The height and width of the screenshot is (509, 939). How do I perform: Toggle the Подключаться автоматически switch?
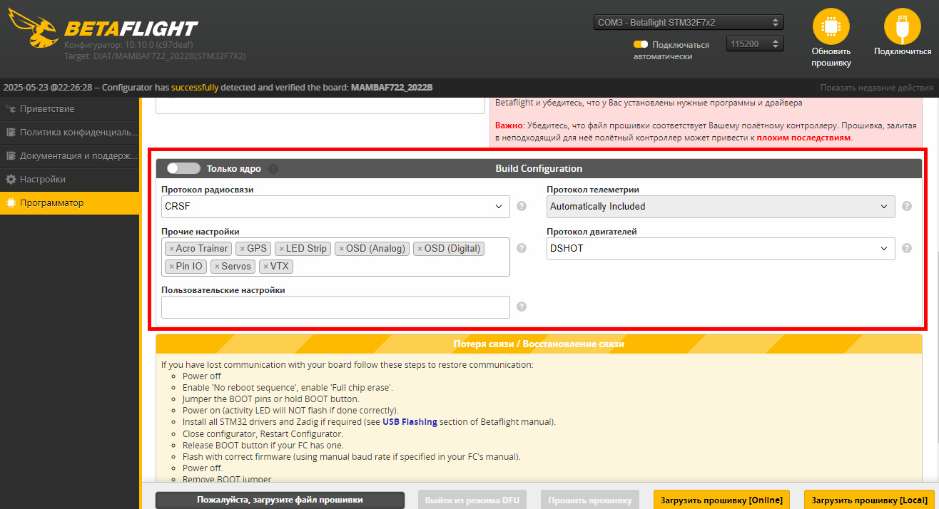pos(641,44)
